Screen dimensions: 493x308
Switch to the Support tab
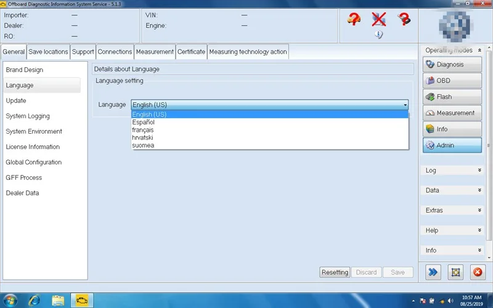click(83, 52)
